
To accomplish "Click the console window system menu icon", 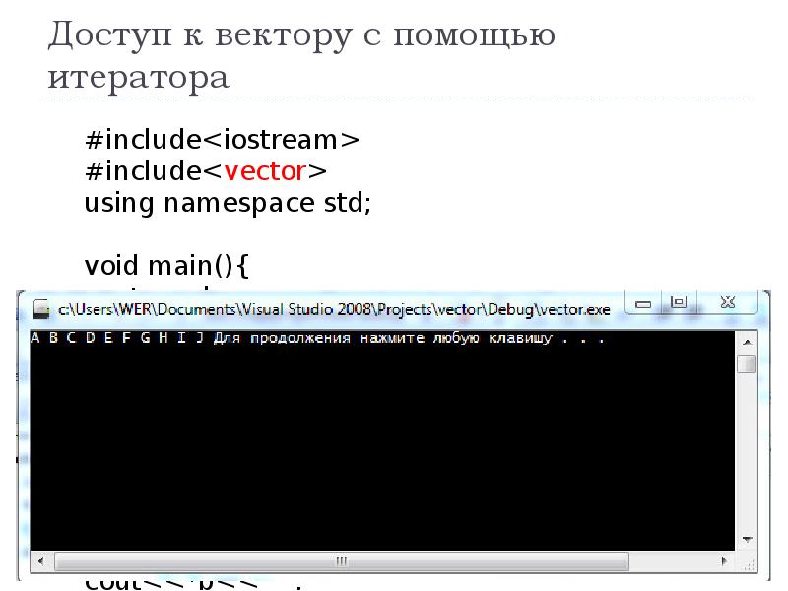I will [x=41, y=309].
